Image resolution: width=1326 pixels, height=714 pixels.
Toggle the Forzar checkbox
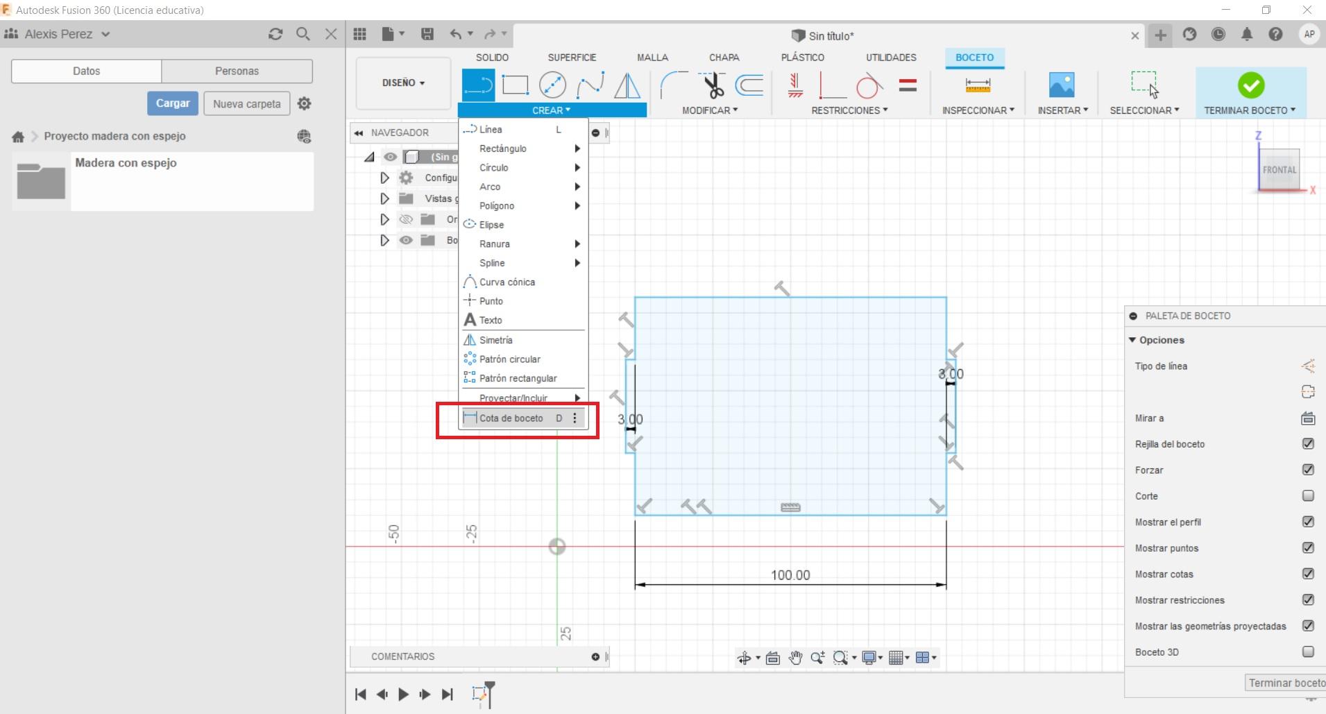coord(1308,470)
